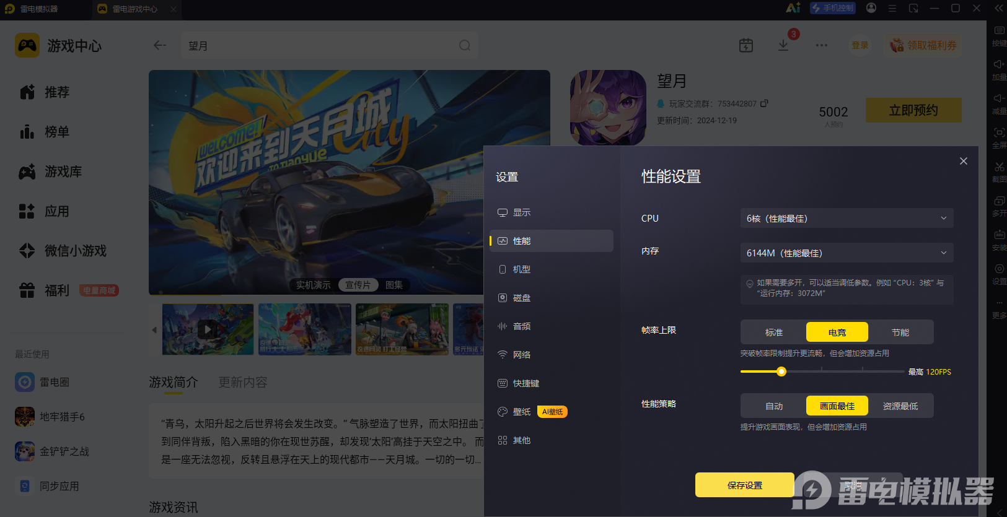Close the 雷电游戏中心 tab
The image size is (1007, 517).
pos(174,9)
